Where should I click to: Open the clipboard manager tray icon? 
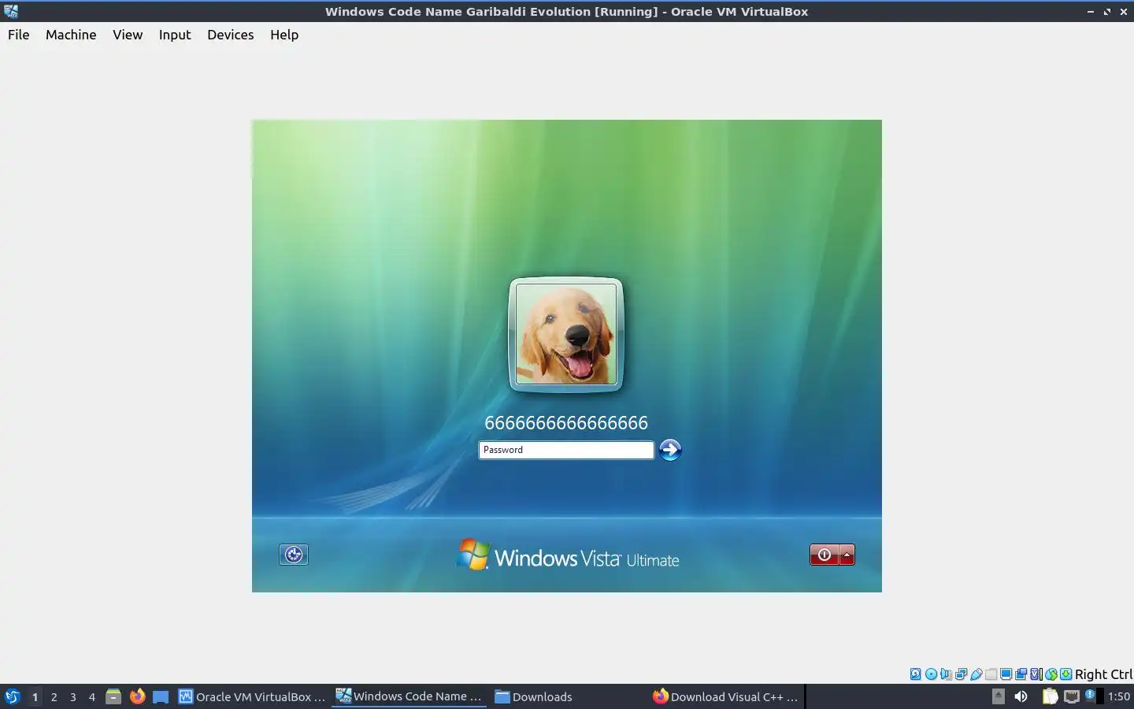point(1050,696)
